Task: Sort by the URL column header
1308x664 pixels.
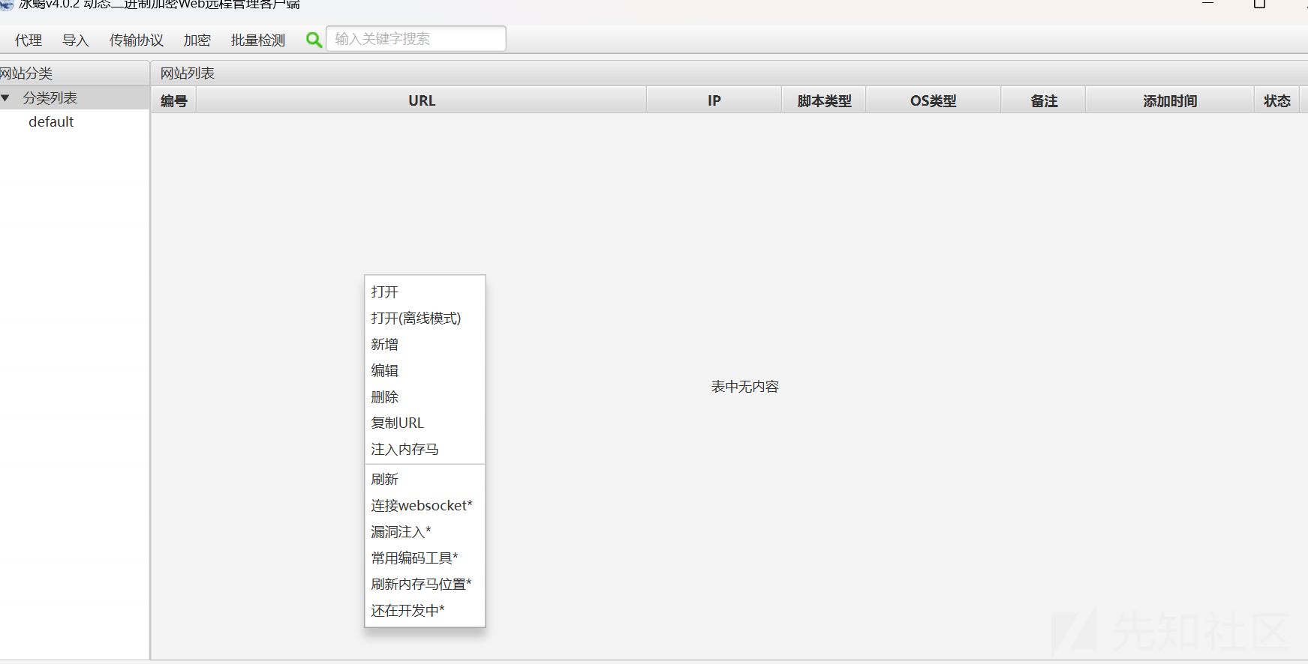Action: point(422,100)
